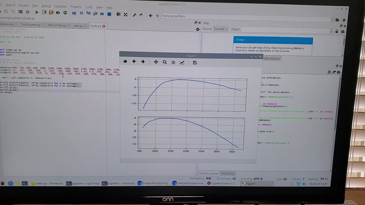Screen dimensions: 365x205
Task: Click Continue execution double-arrow icon
Action: click(102, 14)
